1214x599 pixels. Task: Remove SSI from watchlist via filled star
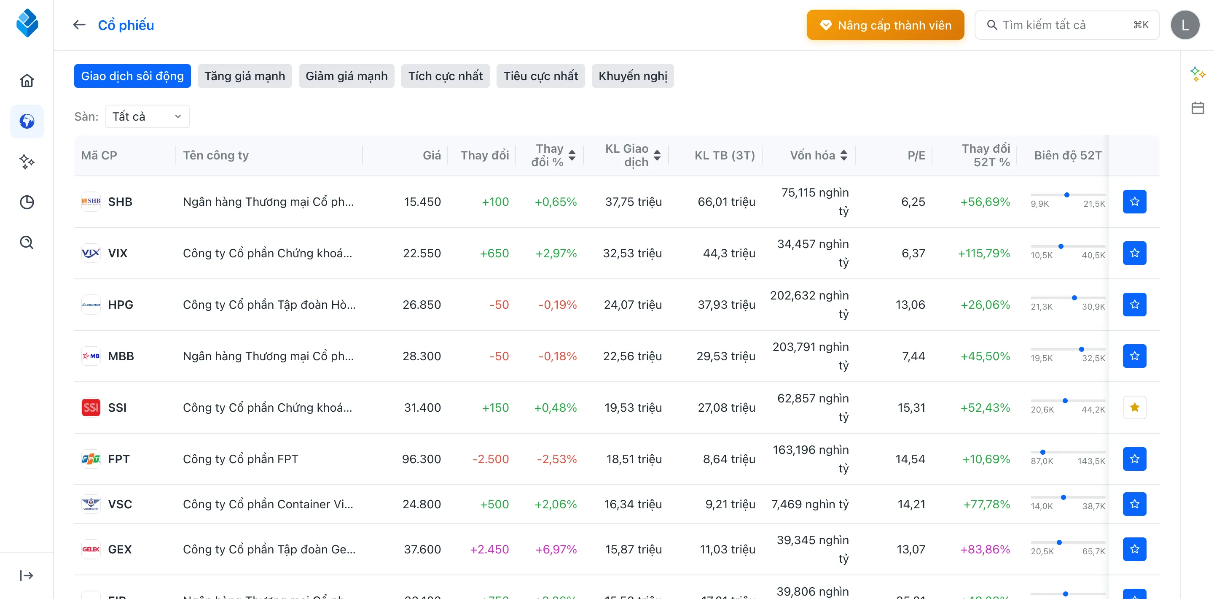click(1135, 407)
